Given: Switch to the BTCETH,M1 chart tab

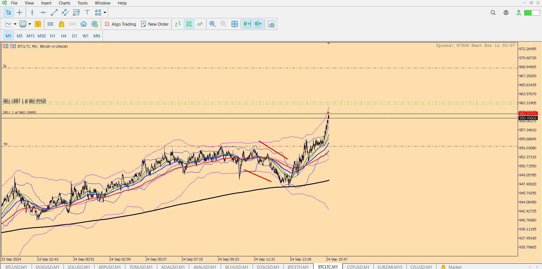Looking at the screenshot, I should point(298,267).
